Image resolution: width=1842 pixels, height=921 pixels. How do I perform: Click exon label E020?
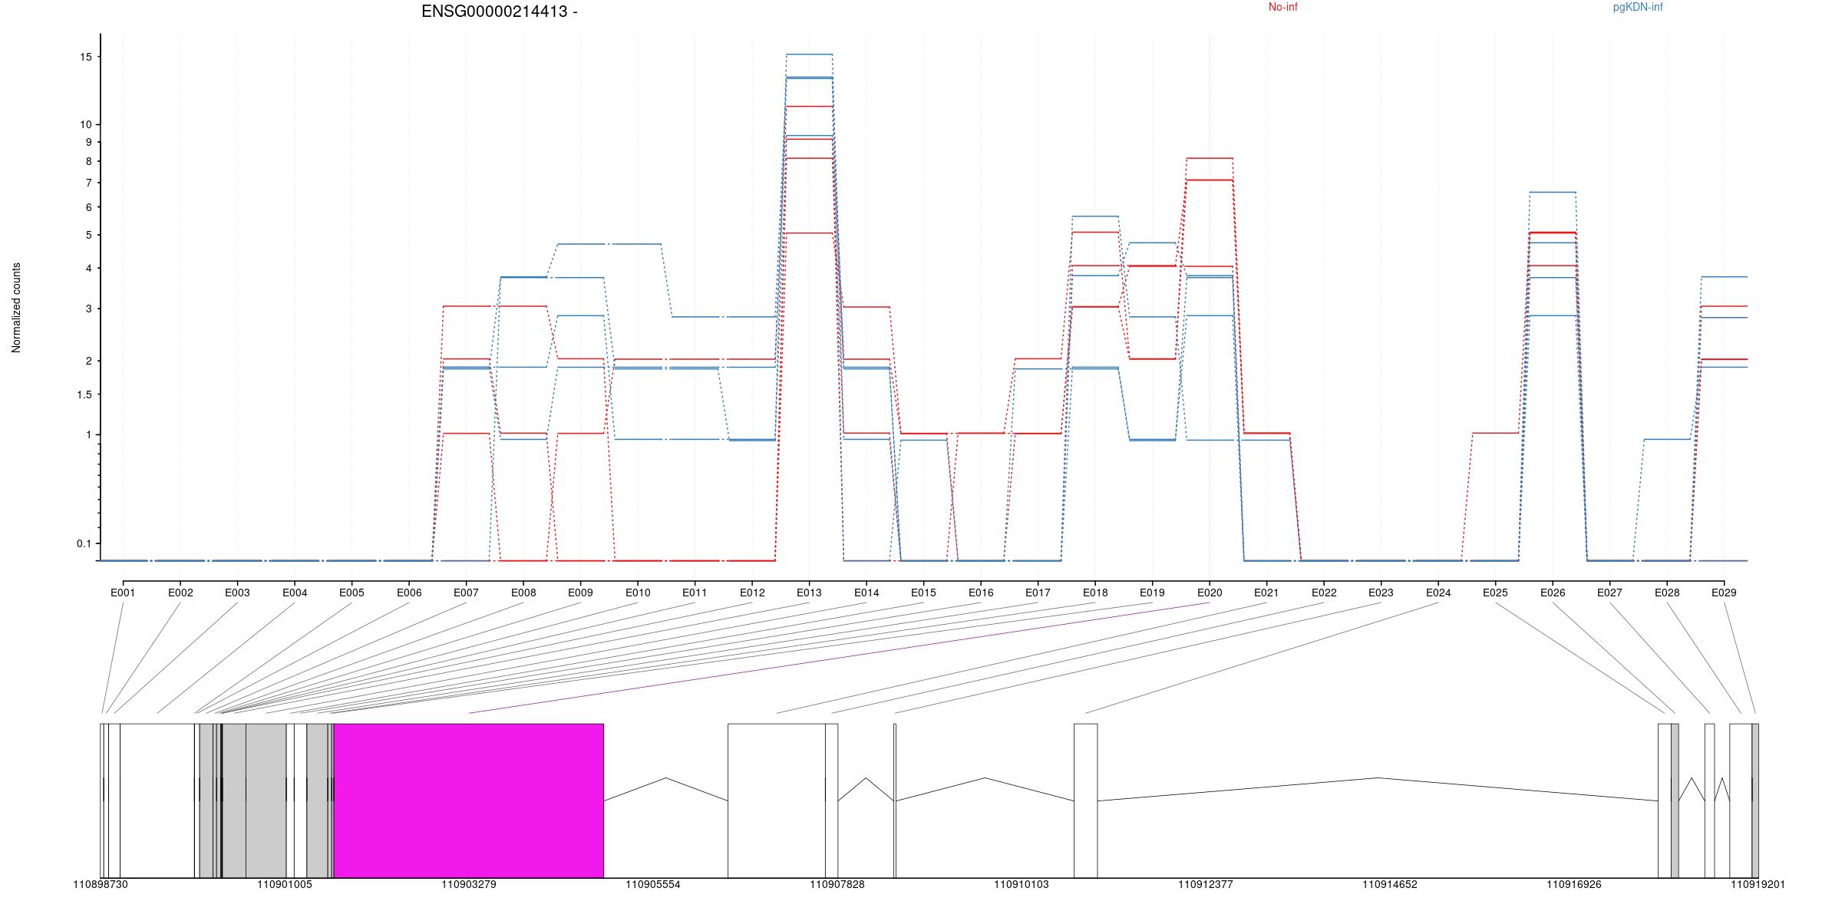(1210, 593)
